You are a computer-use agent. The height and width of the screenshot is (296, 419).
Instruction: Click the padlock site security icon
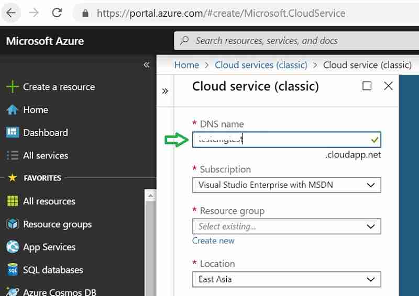(x=85, y=13)
